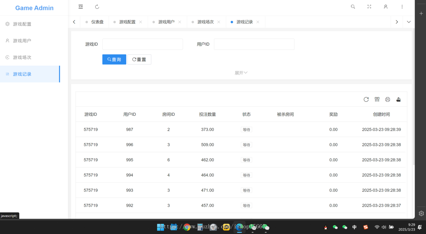Switch to the 仪表盘 tab
This screenshot has width=426, height=234.
click(x=94, y=22)
